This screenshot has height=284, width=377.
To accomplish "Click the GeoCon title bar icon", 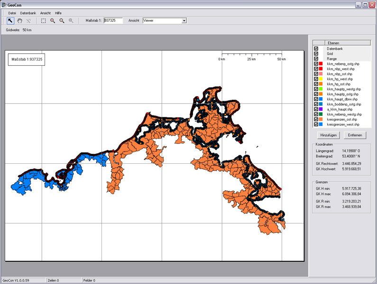I will [x=4, y=5].
